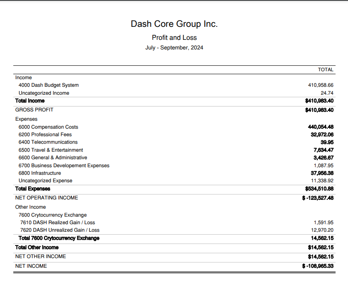Click the NET OPERATING INCOME label
Image resolution: width=348 pixels, height=282 pixels.
[47, 198]
